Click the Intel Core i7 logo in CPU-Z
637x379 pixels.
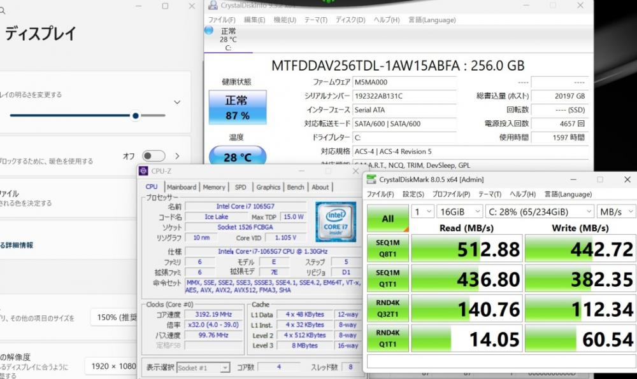tap(336, 221)
